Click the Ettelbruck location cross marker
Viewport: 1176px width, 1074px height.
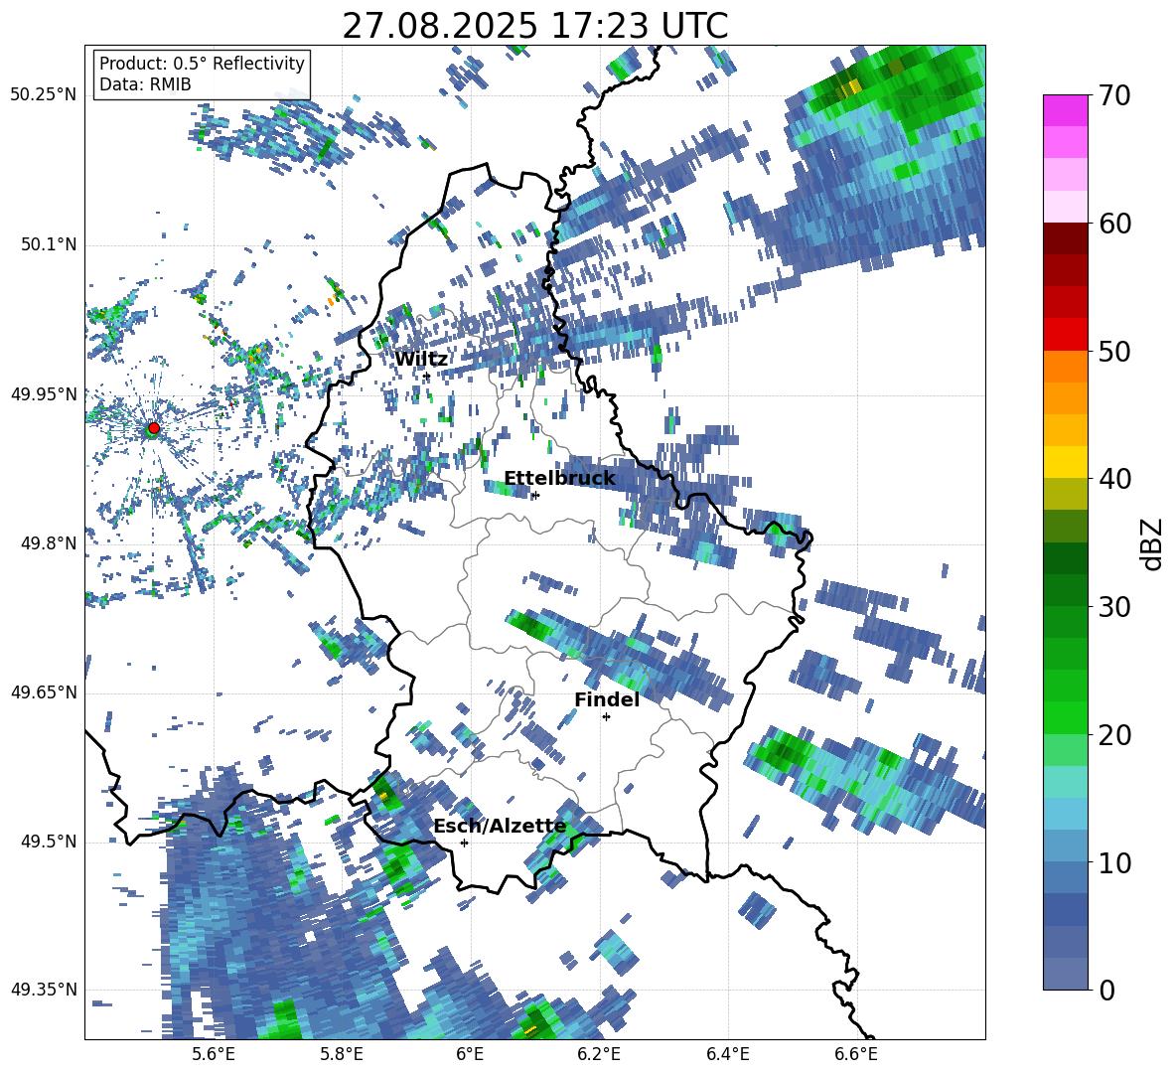[x=534, y=495]
